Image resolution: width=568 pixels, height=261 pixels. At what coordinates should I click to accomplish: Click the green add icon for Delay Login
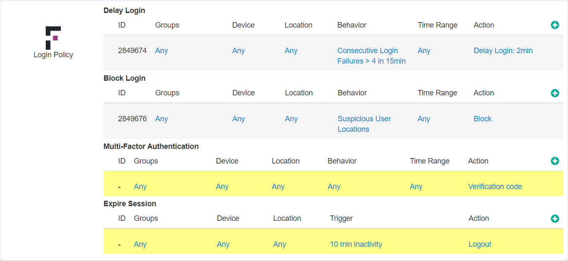[x=555, y=25]
